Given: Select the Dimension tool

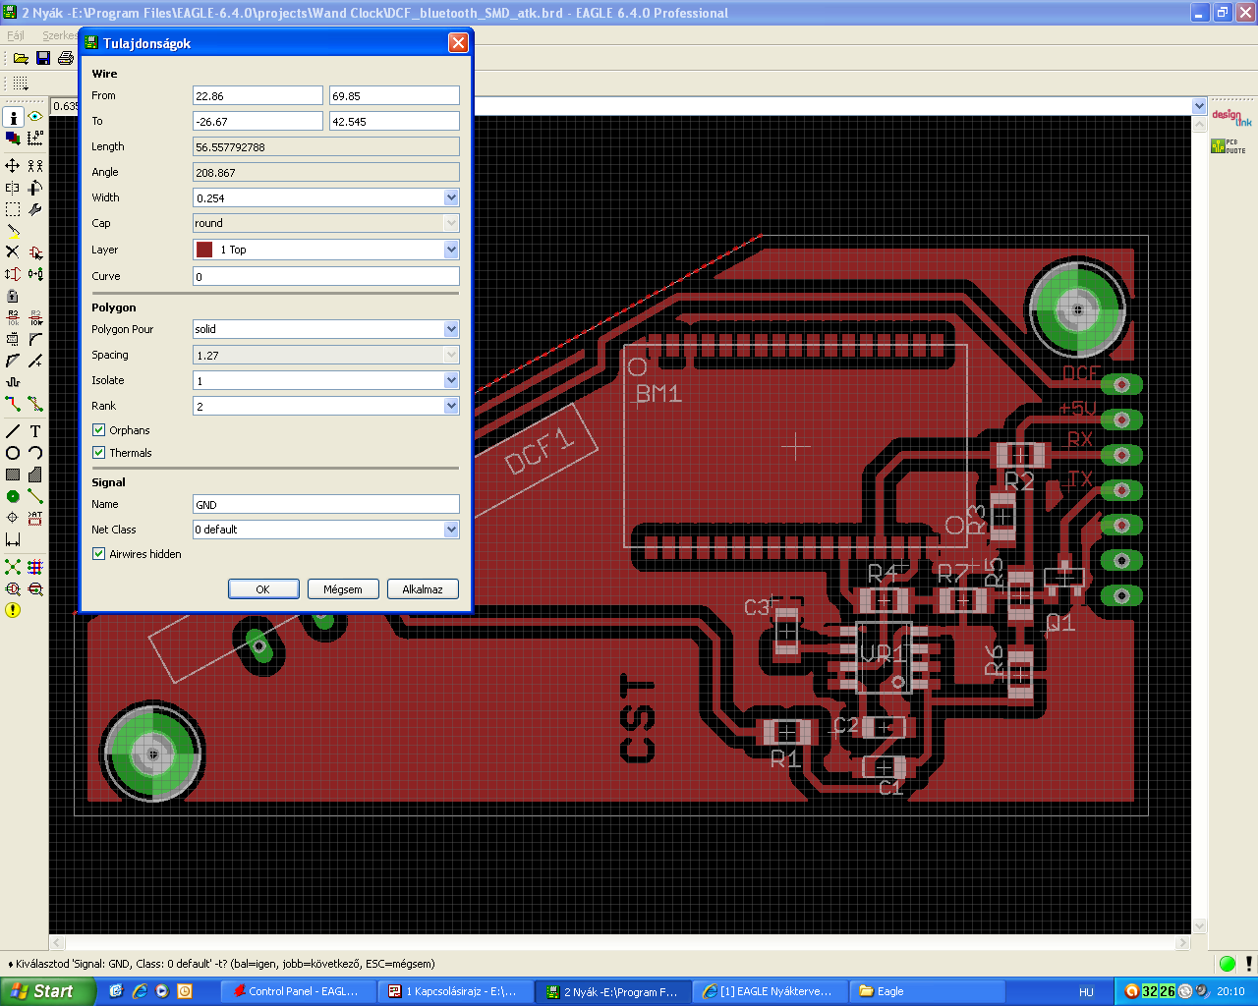Looking at the screenshot, I should [13, 539].
